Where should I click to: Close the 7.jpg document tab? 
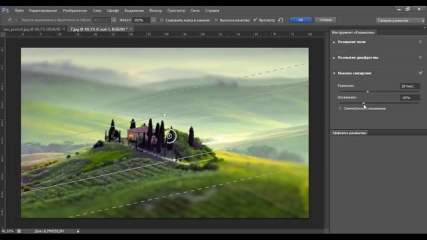pos(131,29)
